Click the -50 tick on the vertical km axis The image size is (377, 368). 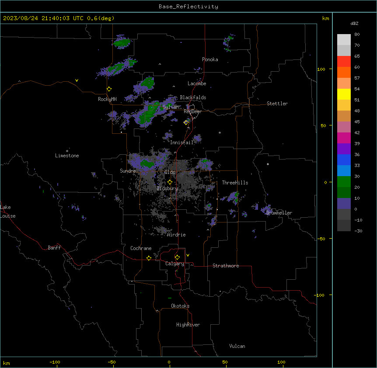(322, 239)
